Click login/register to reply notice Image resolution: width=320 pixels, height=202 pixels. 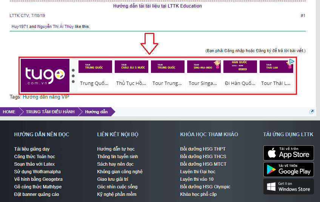255,51
